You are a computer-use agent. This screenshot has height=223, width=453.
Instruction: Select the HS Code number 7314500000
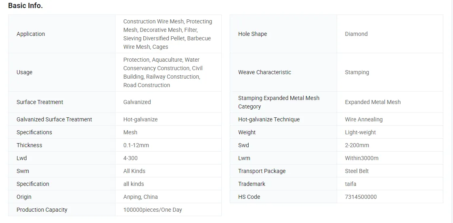(x=361, y=197)
